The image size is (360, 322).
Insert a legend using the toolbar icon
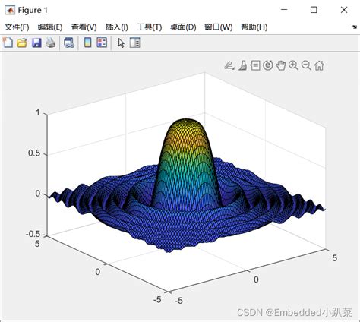[x=102, y=43]
